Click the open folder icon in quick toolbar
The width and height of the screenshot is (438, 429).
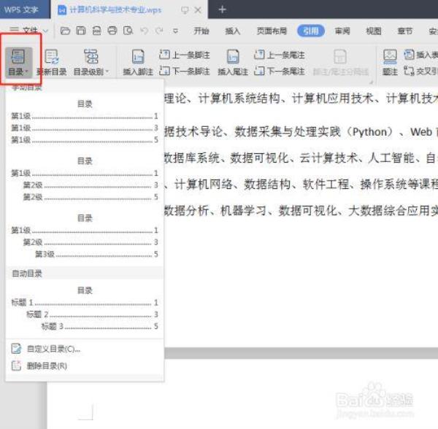pyautogui.click(x=65, y=31)
